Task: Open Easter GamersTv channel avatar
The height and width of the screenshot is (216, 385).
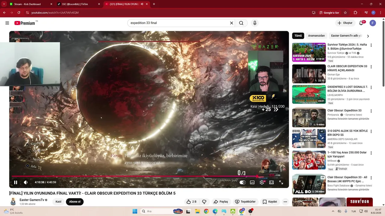Action: pyautogui.click(x=13, y=202)
